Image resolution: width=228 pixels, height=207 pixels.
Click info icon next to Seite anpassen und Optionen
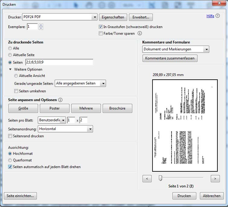point(60,100)
